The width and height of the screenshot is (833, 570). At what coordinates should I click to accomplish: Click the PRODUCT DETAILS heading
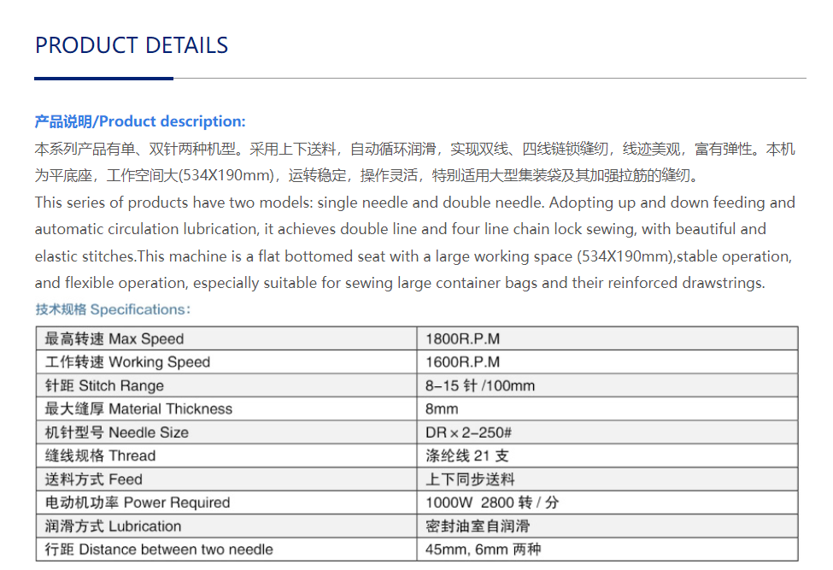click(132, 45)
